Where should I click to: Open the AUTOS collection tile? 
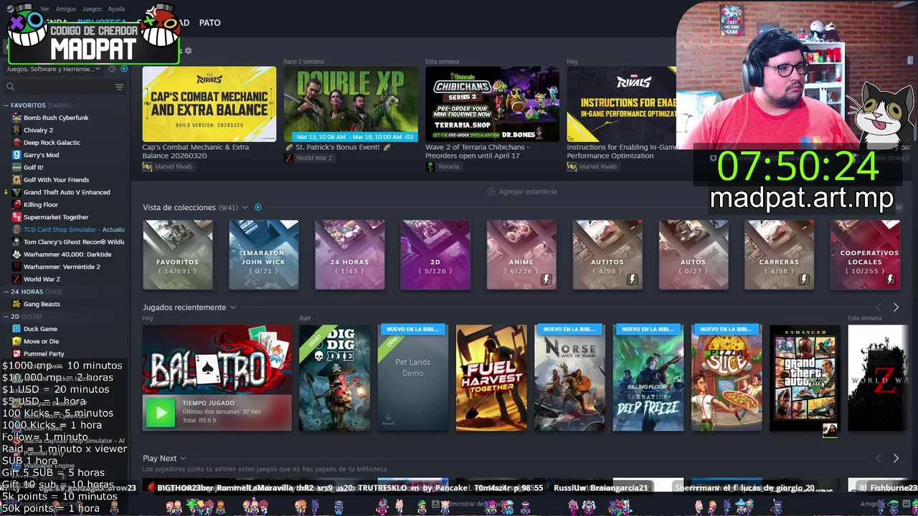(694, 255)
